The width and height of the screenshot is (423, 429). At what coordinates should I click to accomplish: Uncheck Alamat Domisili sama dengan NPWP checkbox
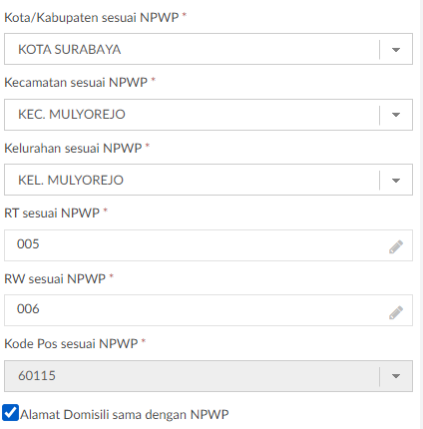10,413
